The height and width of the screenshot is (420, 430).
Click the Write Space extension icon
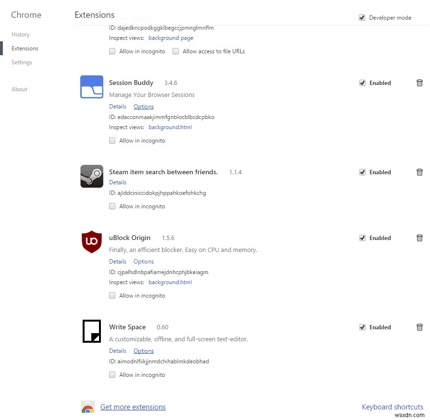pos(91,331)
